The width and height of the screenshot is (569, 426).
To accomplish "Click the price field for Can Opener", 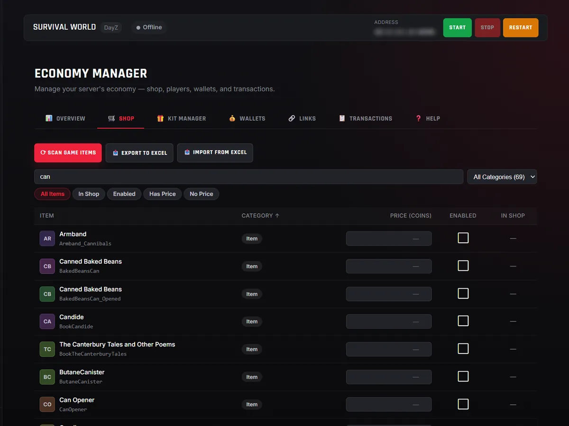I will coord(389,404).
